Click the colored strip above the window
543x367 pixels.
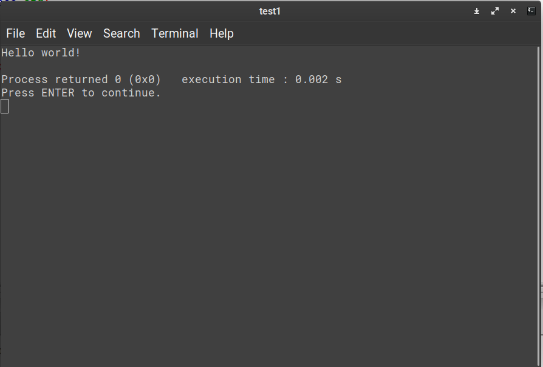24,2
